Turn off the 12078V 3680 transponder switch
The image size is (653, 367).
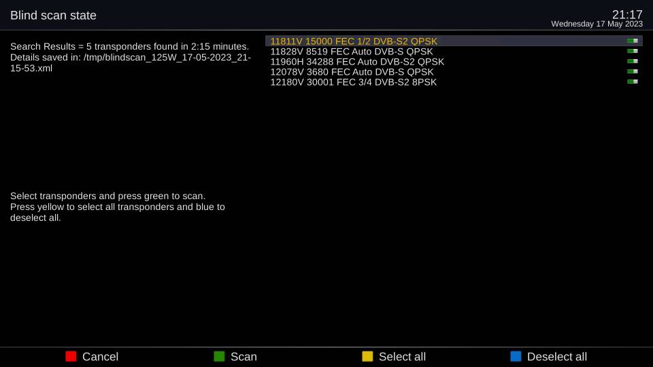[x=632, y=71]
